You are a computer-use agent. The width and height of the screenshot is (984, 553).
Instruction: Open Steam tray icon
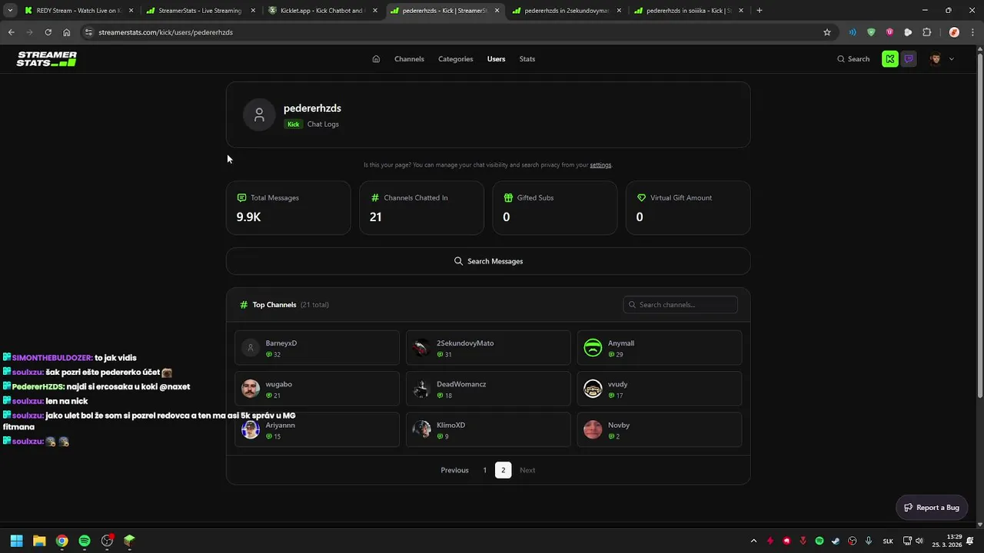tap(836, 541)
